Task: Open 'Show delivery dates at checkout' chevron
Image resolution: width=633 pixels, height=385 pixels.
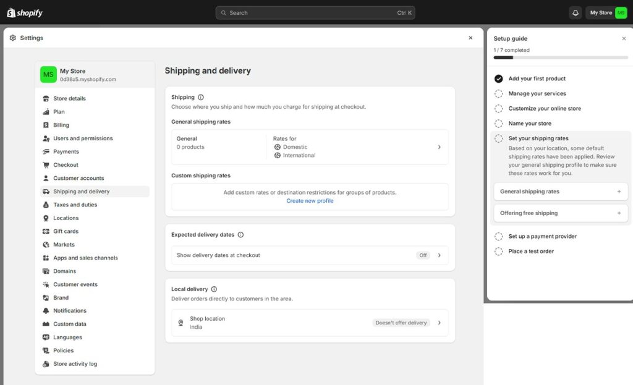Action: click(x=440, y=255)
